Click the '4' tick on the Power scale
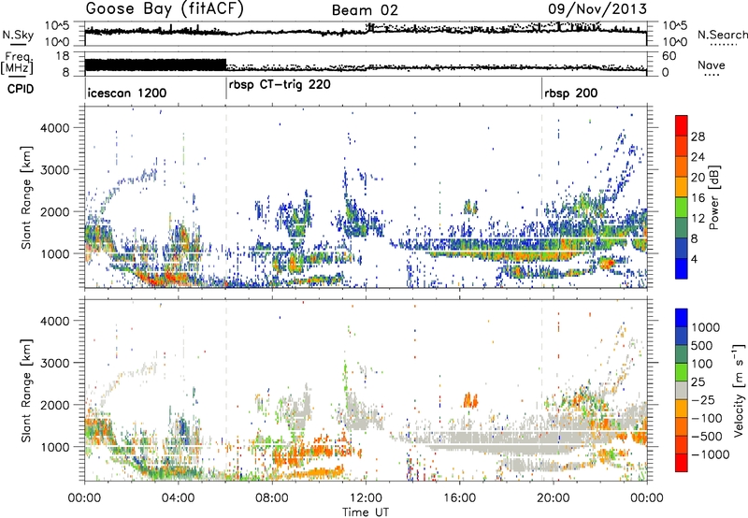The height and width of the screenshot is (518, 748). (694, 259)
